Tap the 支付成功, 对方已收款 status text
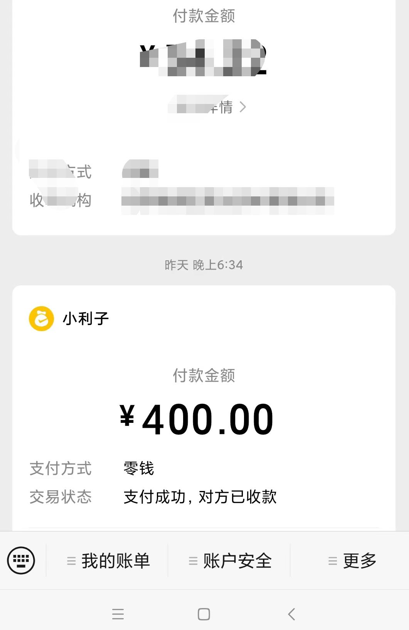 pos(200,497)
